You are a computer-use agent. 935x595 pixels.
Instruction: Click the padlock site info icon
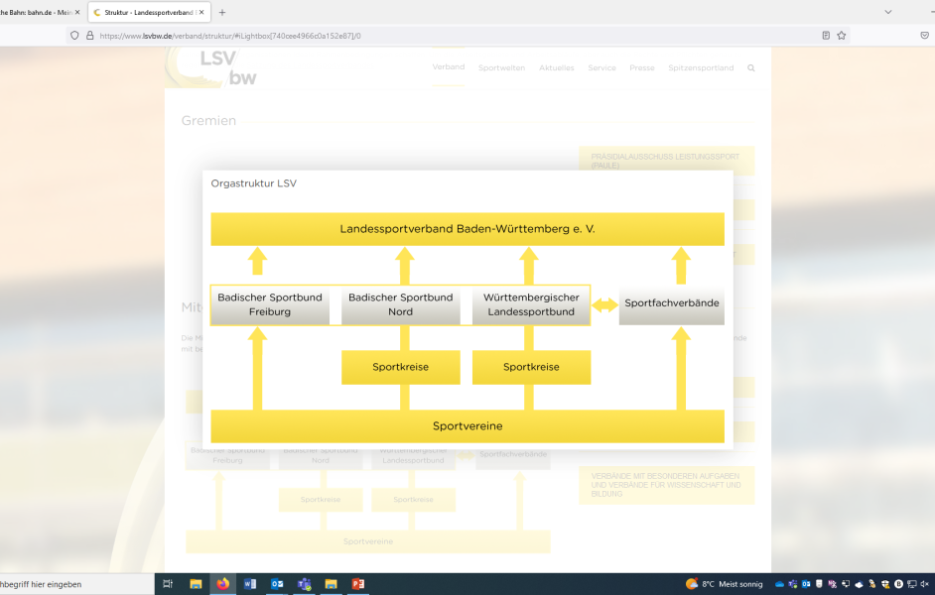coord(90,35)
